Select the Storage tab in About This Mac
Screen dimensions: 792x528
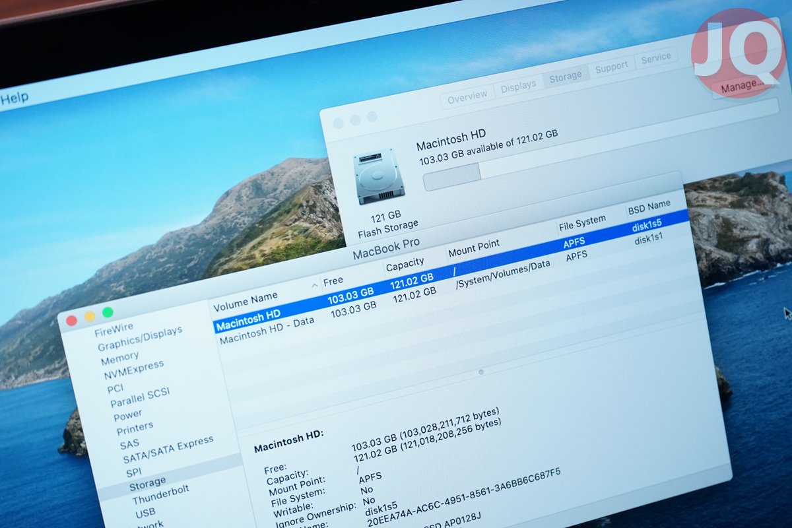[566, 77]
